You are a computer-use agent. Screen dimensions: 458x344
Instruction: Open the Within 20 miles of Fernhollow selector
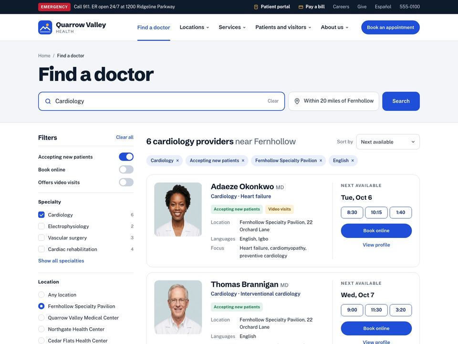coord(333,101)
